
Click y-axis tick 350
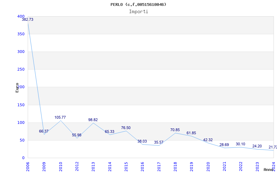click(x=21, y=34)
